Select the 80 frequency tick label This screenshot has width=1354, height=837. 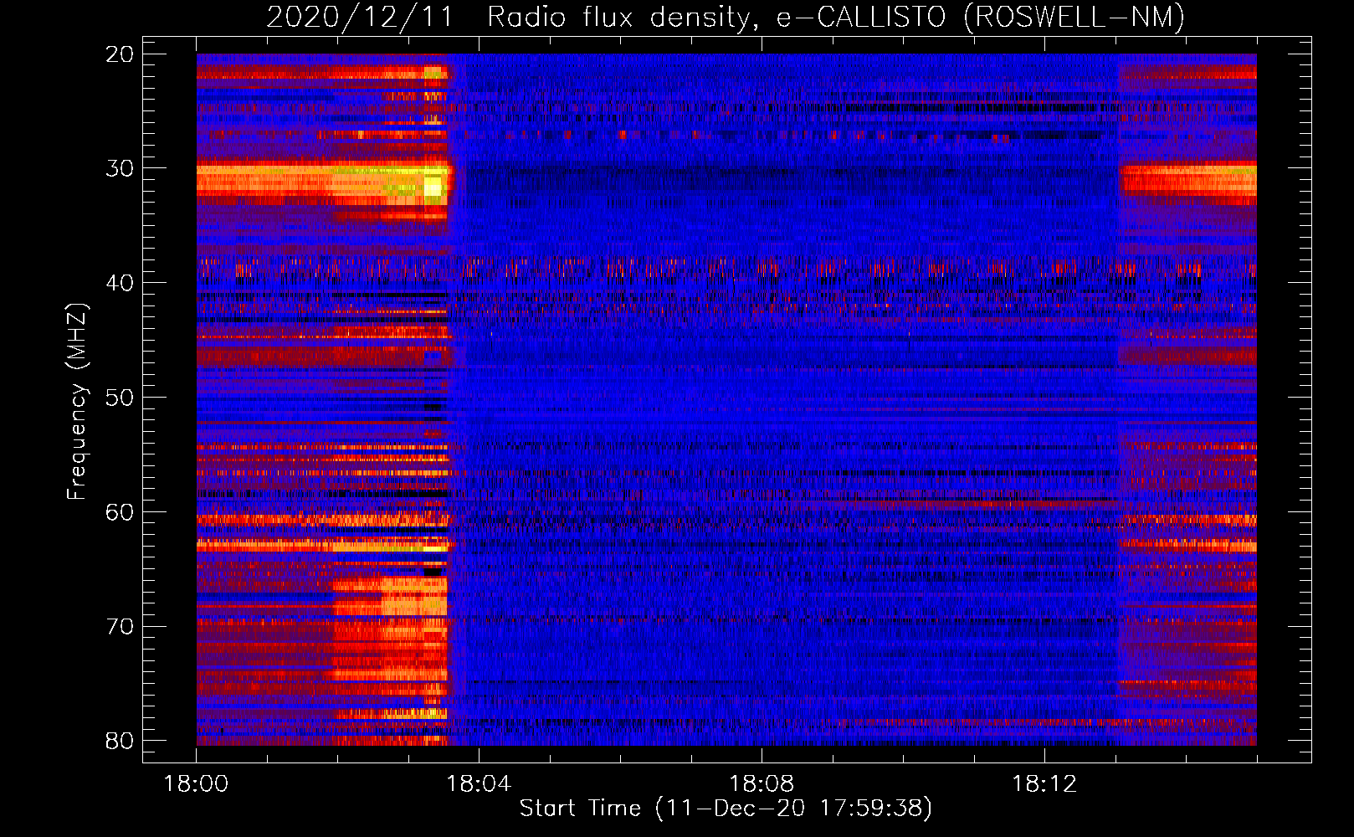120,741
